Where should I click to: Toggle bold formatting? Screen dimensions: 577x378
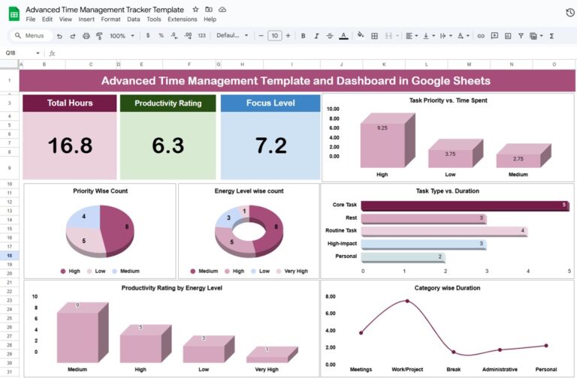304,36
